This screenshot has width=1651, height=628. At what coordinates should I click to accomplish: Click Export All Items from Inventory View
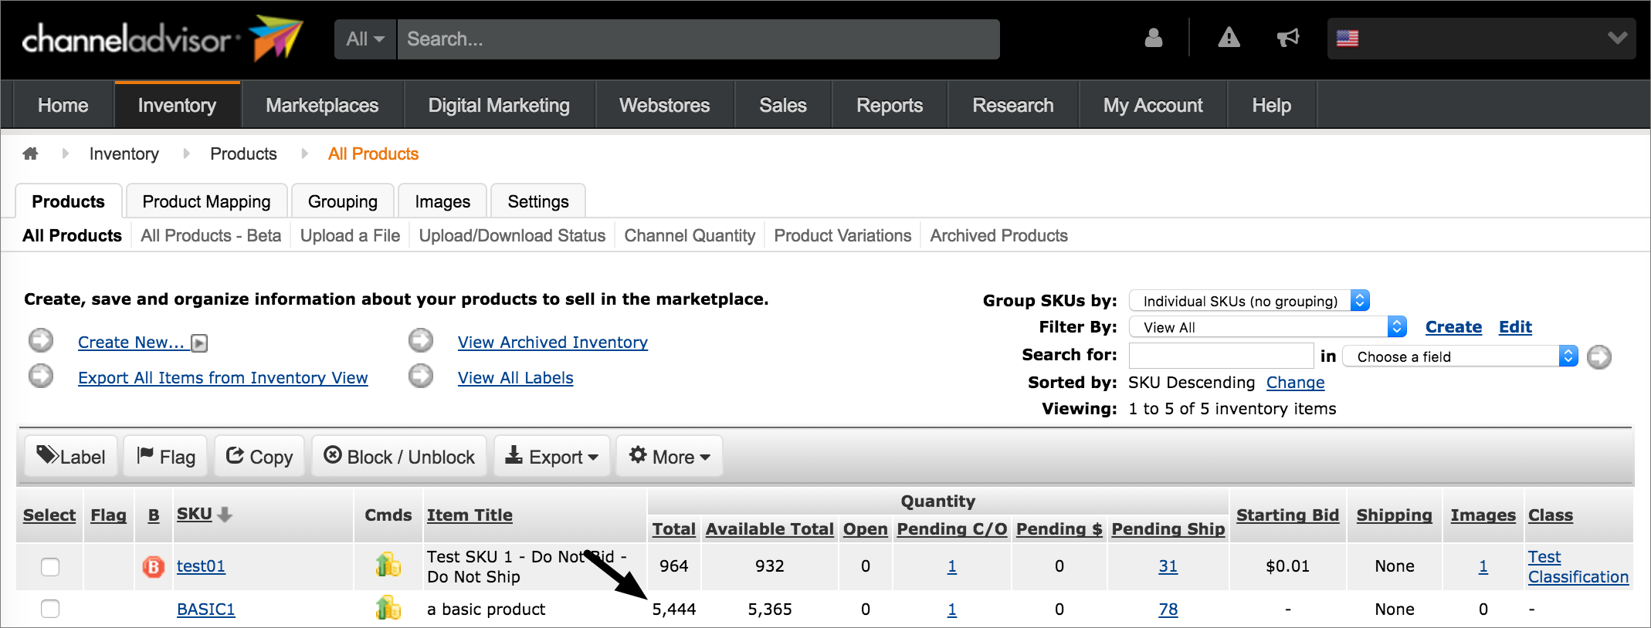(222, 377)
